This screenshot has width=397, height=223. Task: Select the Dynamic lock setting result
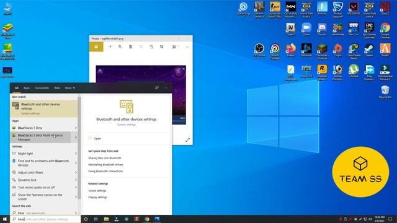[x=40, y=180]
